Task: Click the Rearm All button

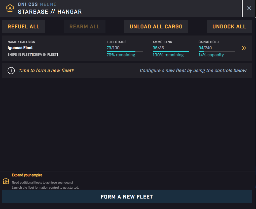Action: (85, 26)
